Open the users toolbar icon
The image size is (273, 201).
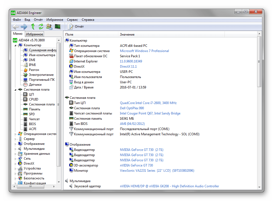click(x=49, y=27)
